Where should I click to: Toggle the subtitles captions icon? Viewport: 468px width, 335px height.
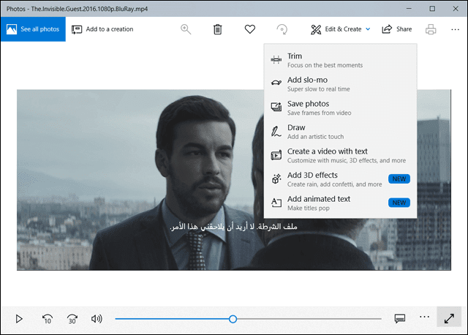click(x=400, y=318)
